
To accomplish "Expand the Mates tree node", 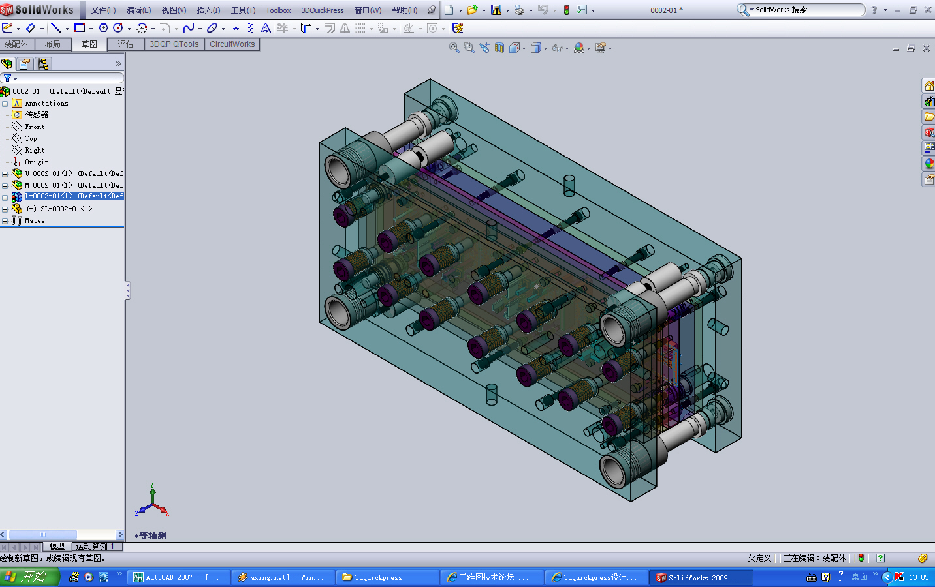I will 5,221.
